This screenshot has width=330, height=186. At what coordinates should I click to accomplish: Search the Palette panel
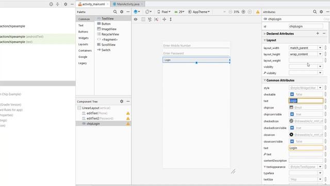pyautogui.click(x=115, y=12)
